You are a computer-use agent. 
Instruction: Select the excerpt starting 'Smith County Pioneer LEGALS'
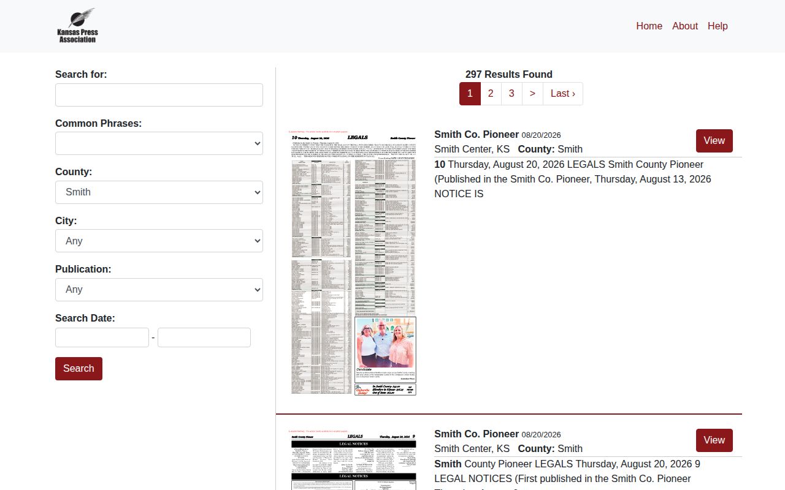567,477
